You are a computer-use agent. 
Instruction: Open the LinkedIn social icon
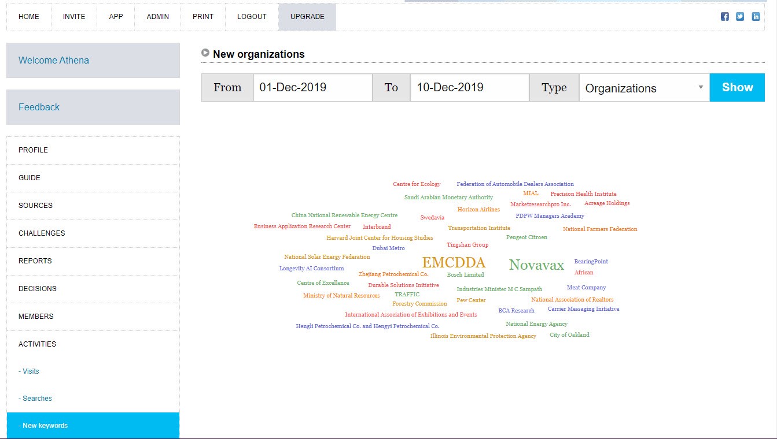[x=756, y=16]
